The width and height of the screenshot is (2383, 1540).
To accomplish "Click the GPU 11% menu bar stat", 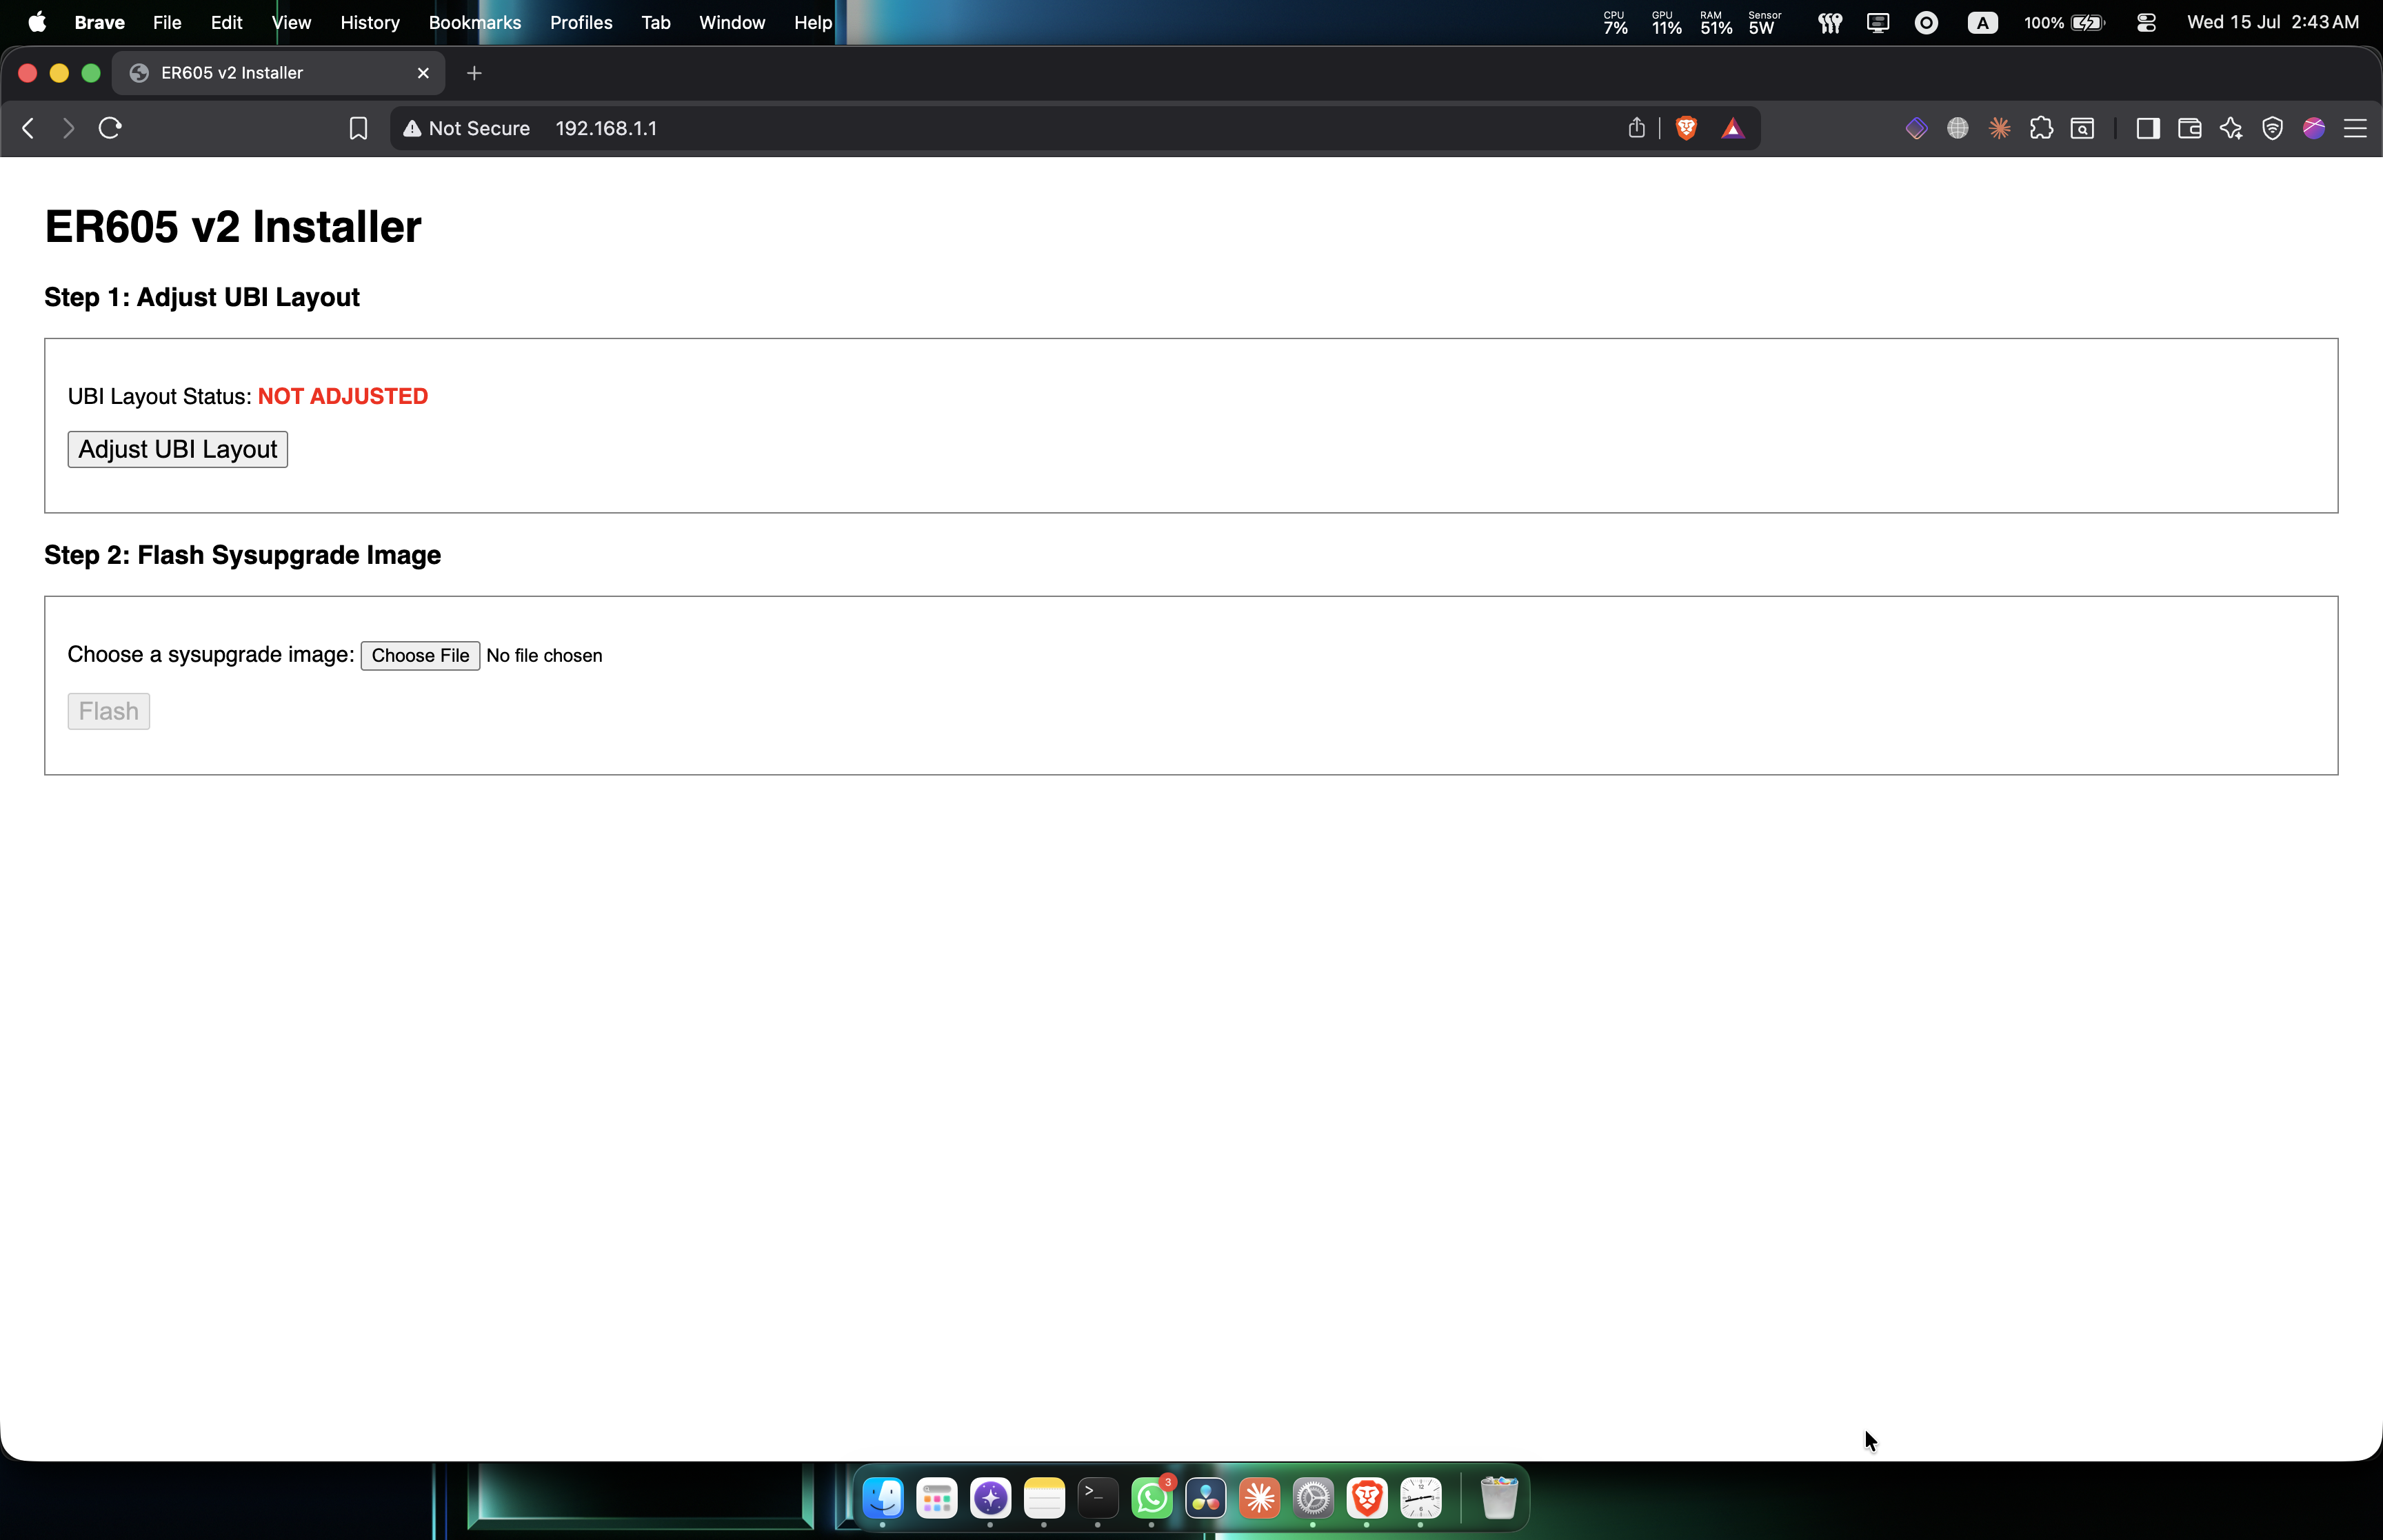I will [1666, 22].
